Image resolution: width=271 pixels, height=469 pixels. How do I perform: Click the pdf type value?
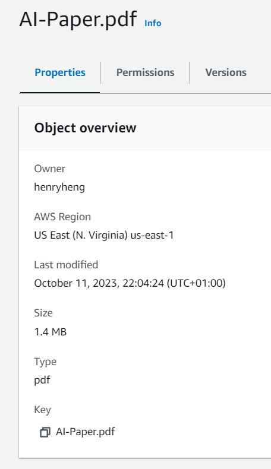[x=42, y=381]
